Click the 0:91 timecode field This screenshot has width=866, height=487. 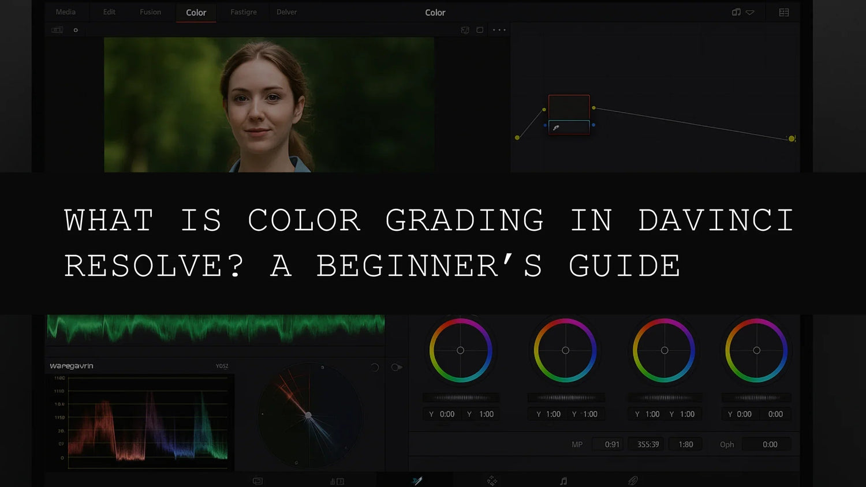[x=609, y=444]
